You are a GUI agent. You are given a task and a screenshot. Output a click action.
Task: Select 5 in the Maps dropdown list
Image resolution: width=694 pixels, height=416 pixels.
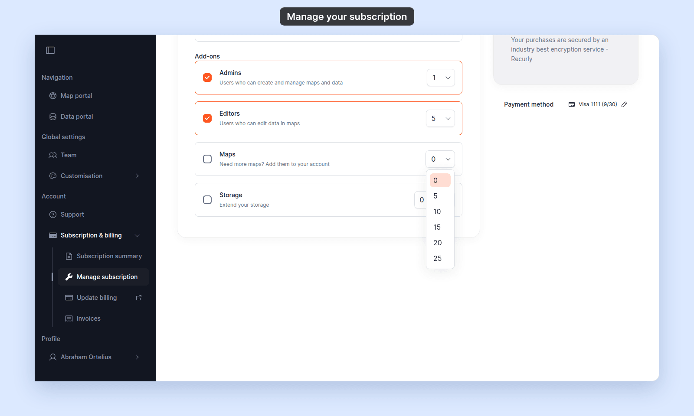click(x=440, y=196)
